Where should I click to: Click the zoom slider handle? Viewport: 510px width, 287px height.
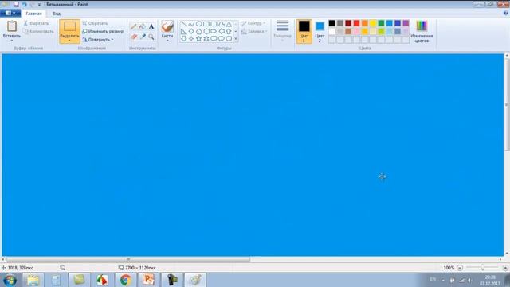click(x=483, y=268)
